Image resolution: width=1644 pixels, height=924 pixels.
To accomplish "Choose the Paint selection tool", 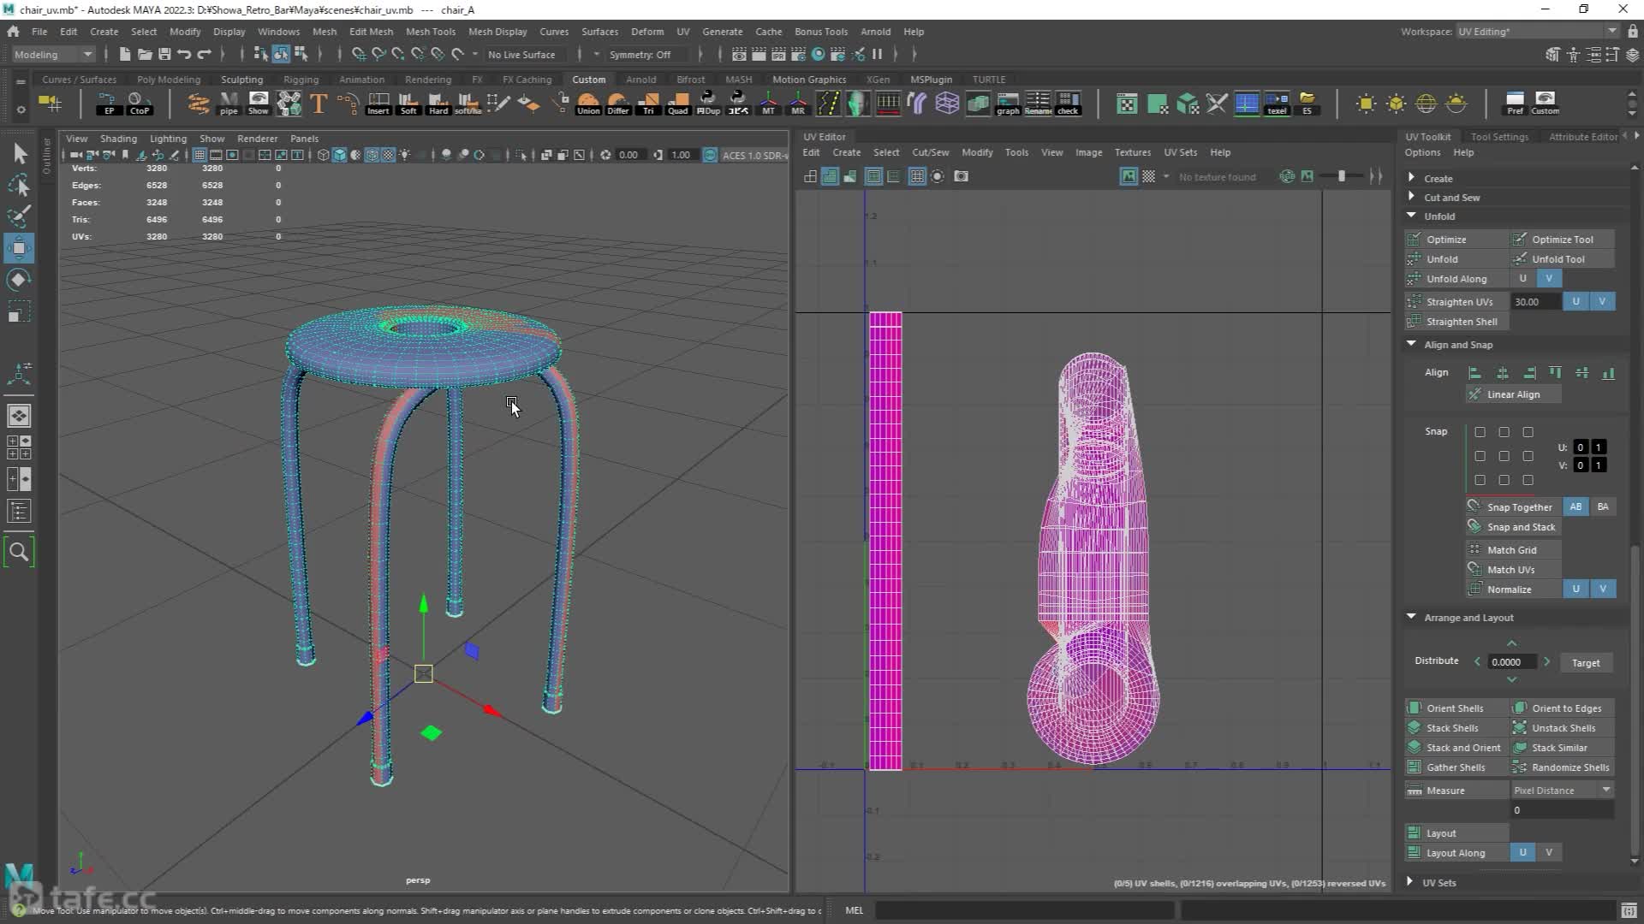I will click(x=19, y=216).
